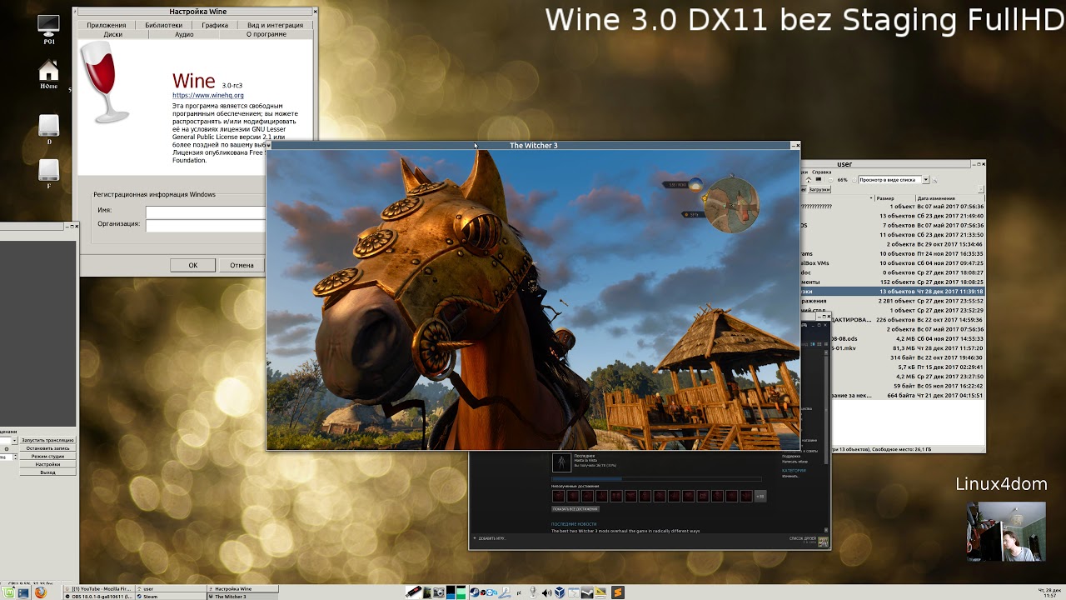1066x600 pixels.
Task: Open Справка menu in user file manager
Action: click(x=822, y=172)
